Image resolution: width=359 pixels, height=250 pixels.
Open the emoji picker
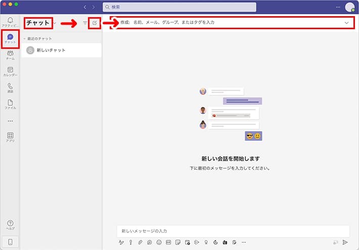(159, 242)
